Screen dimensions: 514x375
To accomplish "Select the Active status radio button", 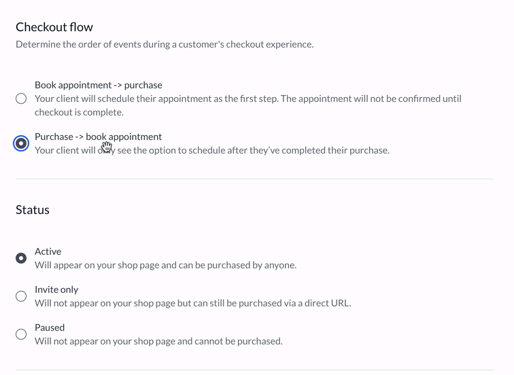I will [21, 258].
